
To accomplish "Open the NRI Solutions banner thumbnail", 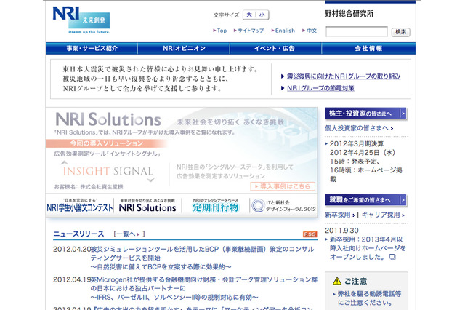I will tap(147, 205).
